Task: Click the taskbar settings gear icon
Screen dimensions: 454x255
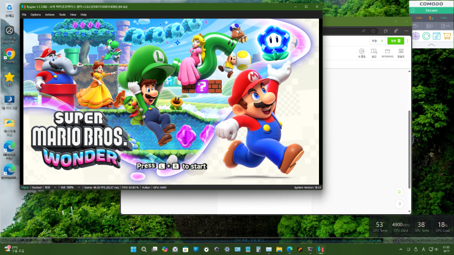Action: tap(227, 250)
